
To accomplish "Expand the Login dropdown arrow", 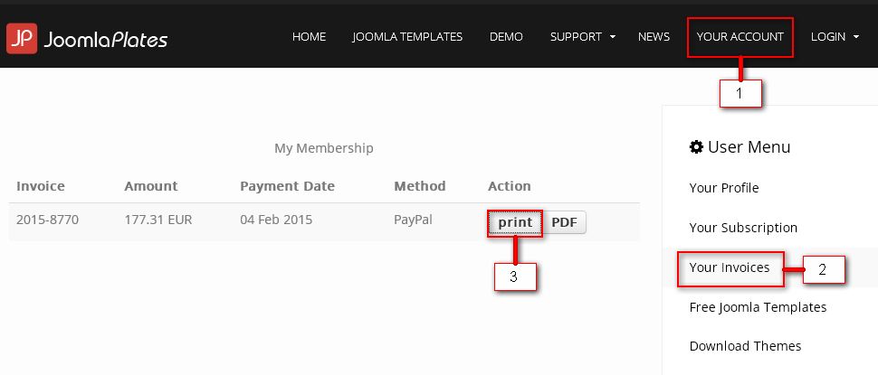I will click(856, 37).
